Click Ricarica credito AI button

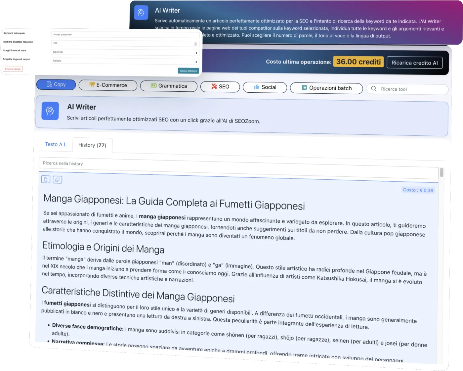pos(415,63)
